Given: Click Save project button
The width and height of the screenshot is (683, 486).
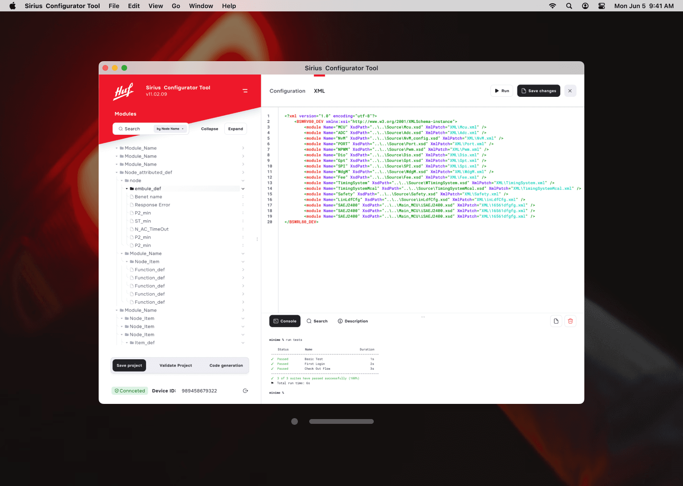Looking at the screenshot, I should coord(129,365).
